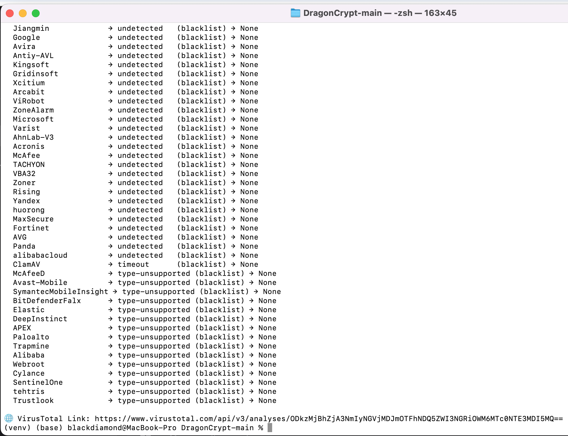Click the 'SymantecMobileInsight' engine name
The height and width of the screenshot is (436, 568).
(61, 292)
